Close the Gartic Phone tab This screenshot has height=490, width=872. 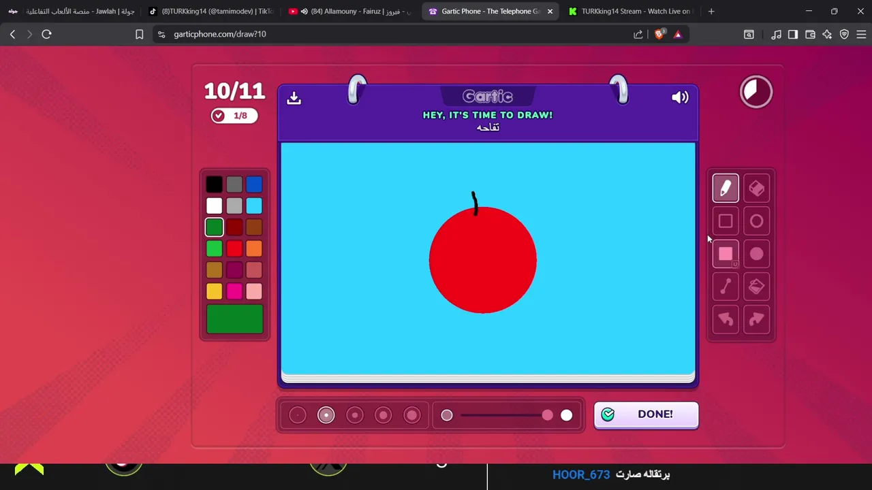550,12
